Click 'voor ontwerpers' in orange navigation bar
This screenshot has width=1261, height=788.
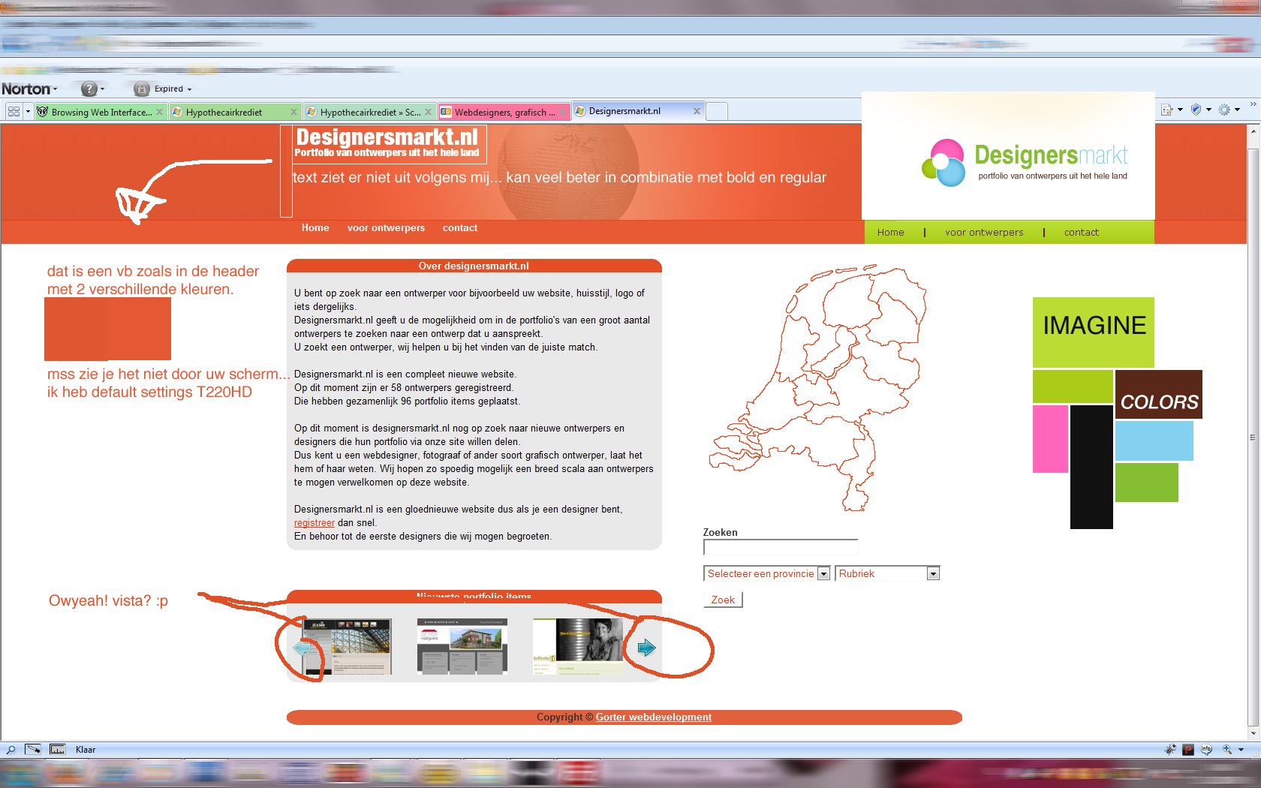(x=386, y=228)
